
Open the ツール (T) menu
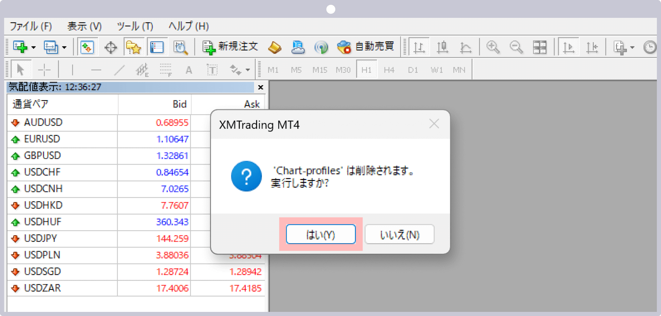point(135,26)
